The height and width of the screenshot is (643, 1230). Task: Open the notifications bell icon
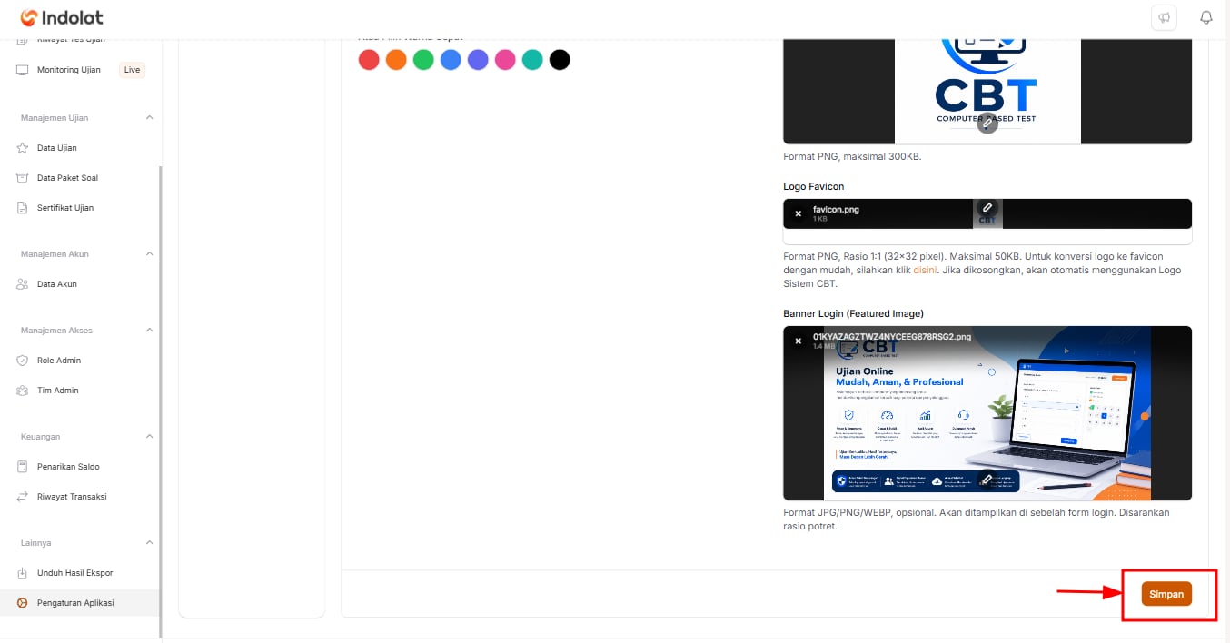[1206, 17]
